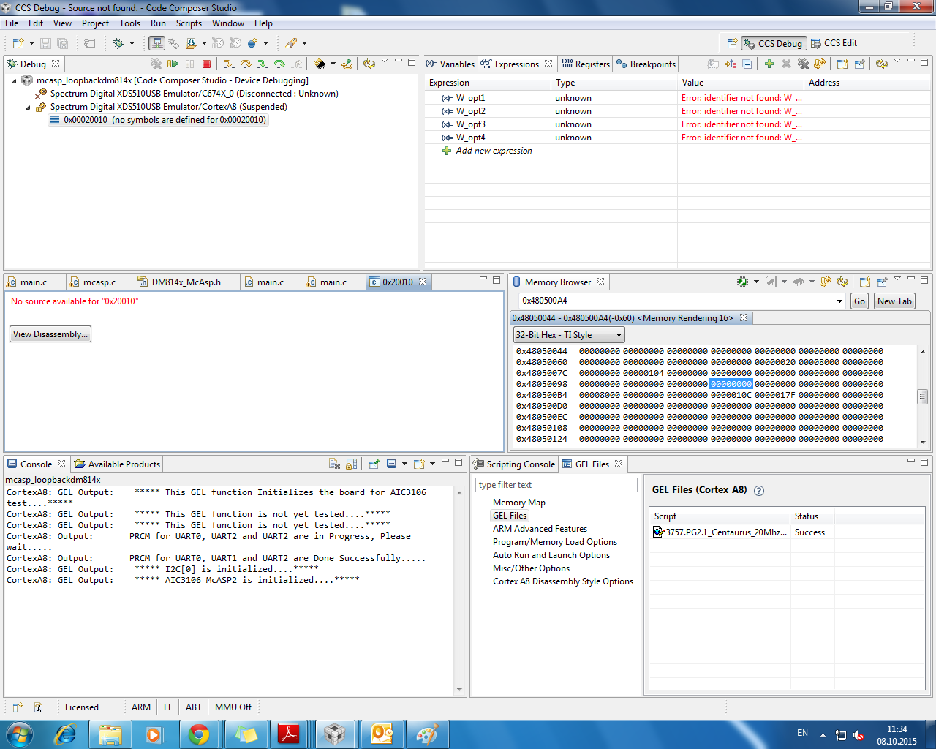Viewport: 936px width, 749px height.
Task: Switch to the Scripting Console tab
Action: point(515,464)
